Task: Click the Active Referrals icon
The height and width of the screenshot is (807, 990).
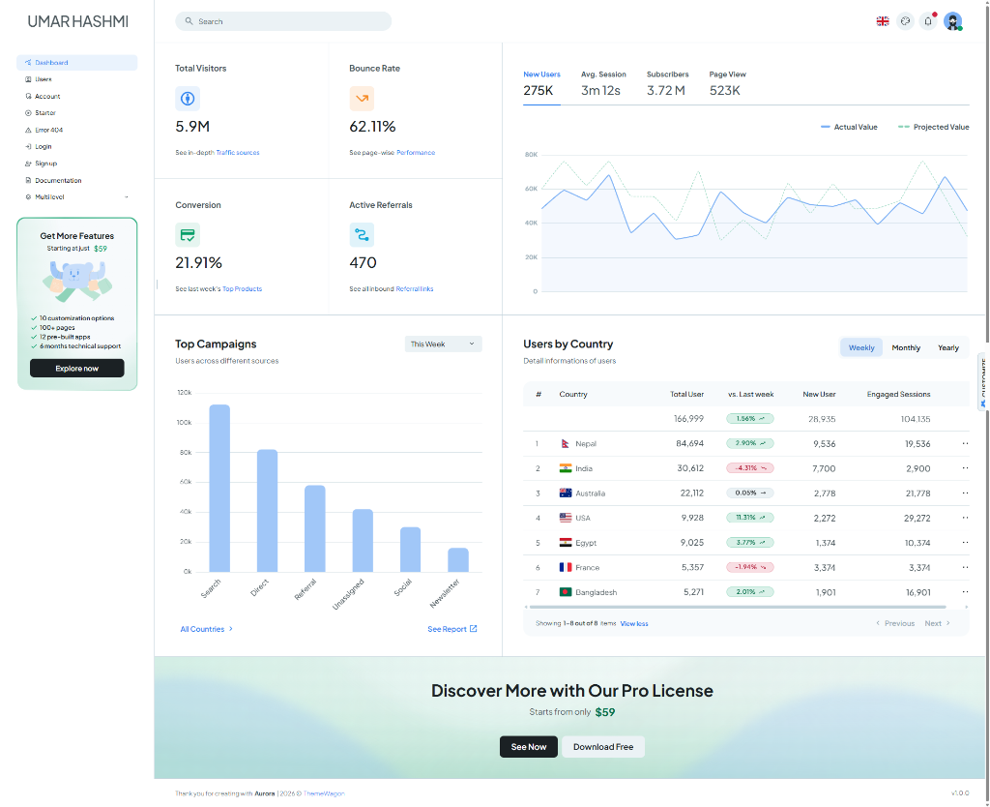Action: coord(362,234)
